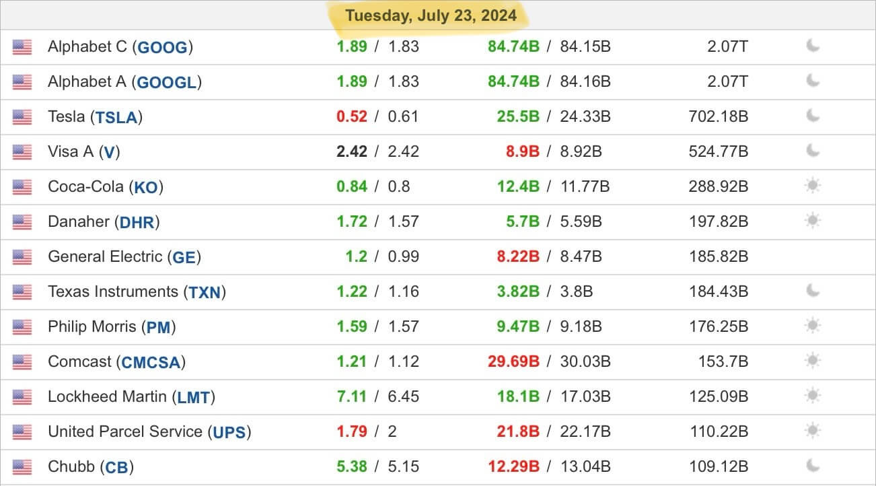This screenshot has height=486, width=876.
Task: Click Alphabet A revenue value 84.74B
Action: [x=514, y=81]
